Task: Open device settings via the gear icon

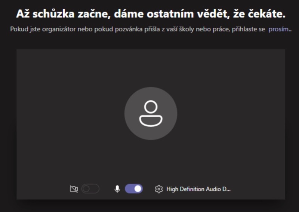Action: point(158,189)
